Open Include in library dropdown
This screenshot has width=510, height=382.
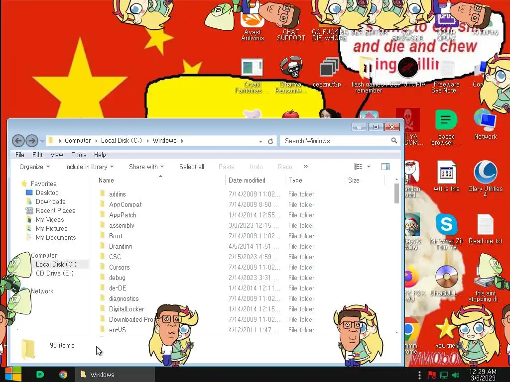(x=89, y=167)
